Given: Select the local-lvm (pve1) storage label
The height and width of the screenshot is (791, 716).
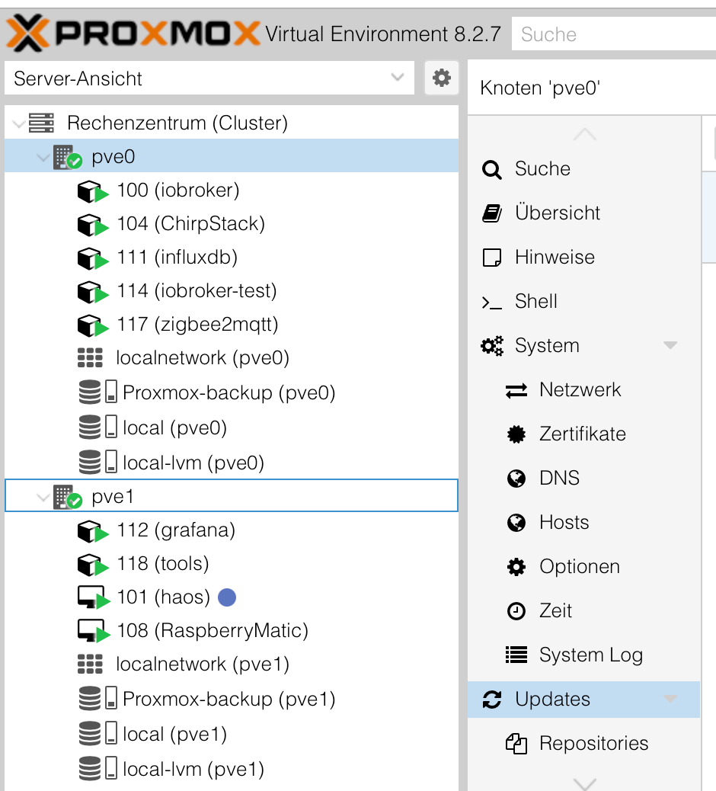Looking at the screenshot, I should pyautogui.click(x=193, y=770).
